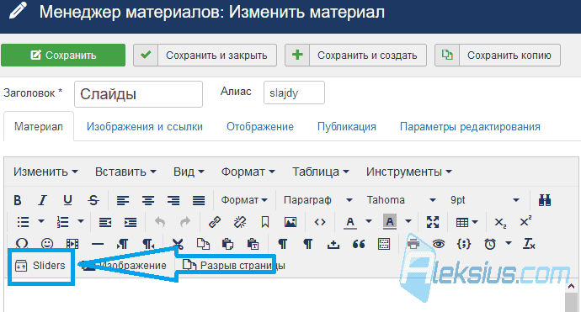
Task: Insert media video
Action: click(72, 244)
